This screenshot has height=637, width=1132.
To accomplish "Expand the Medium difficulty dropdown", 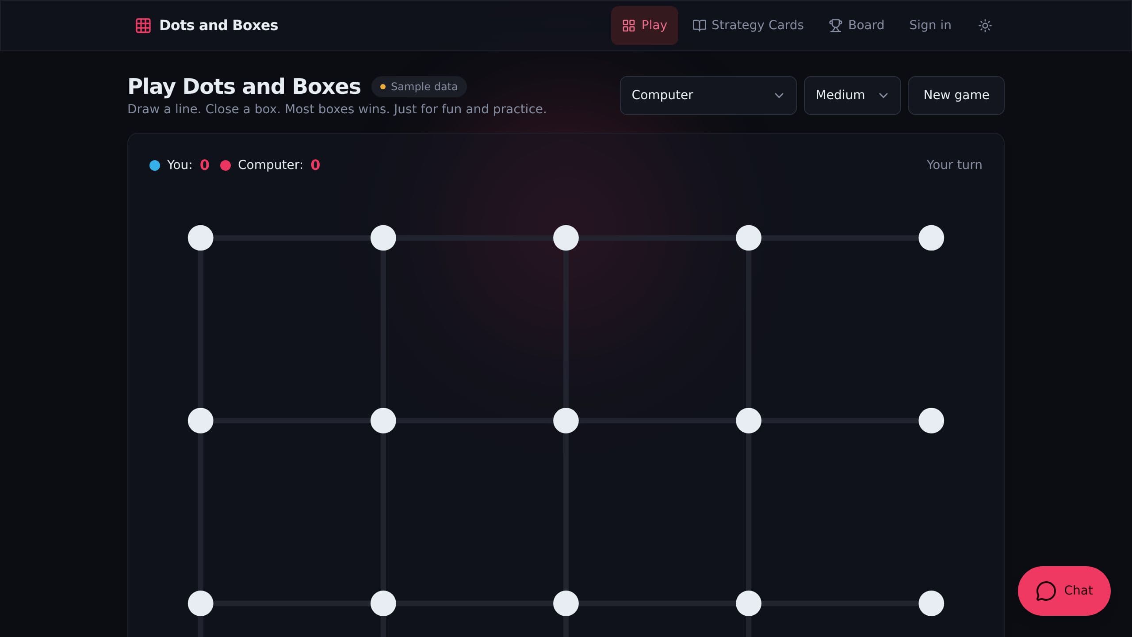I will pyautogui.click(x=852, y=95).
